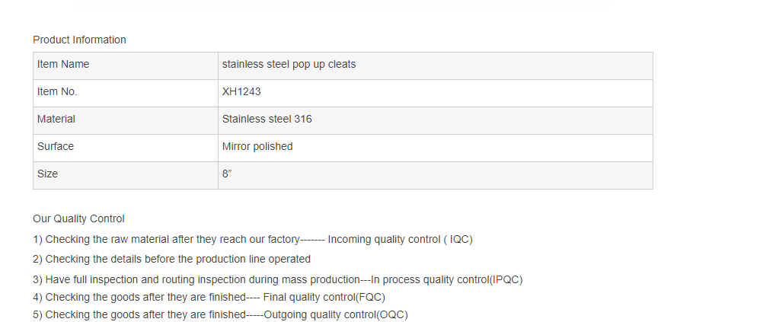Click the Surface label cell
760x322 pixels.
(x=56, y=147)
